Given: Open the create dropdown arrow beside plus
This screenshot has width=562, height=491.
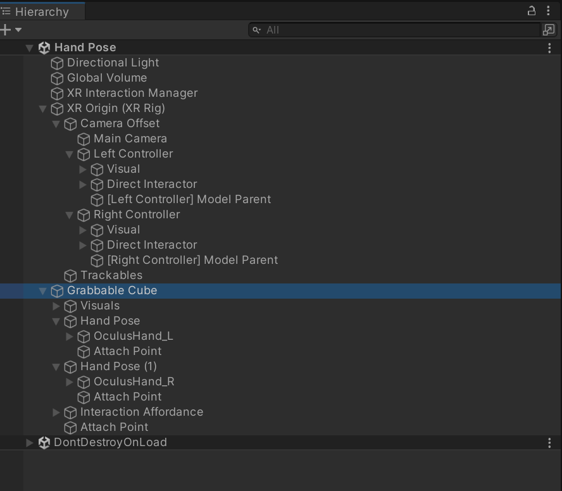Looking at the screenshot, I should (18, 30).
